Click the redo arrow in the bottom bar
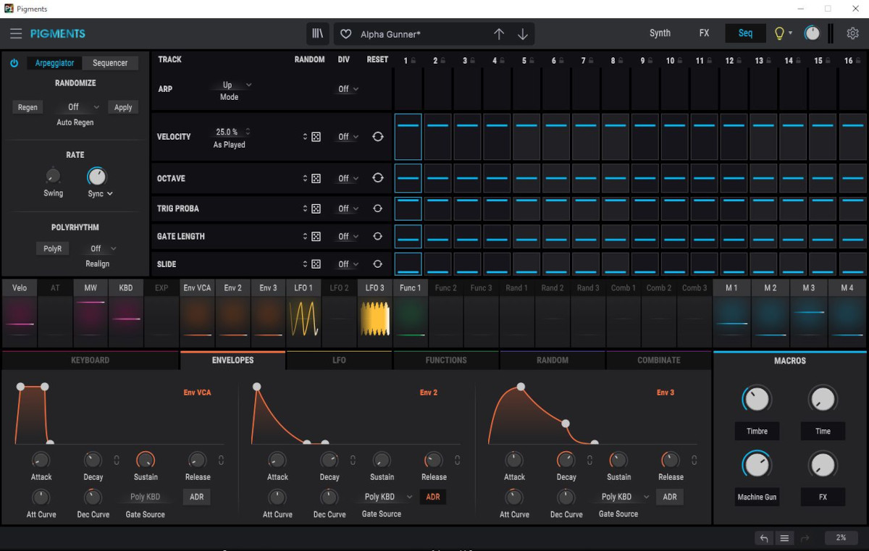The height and width of the screenshot is (551, 869). (805, 538)
